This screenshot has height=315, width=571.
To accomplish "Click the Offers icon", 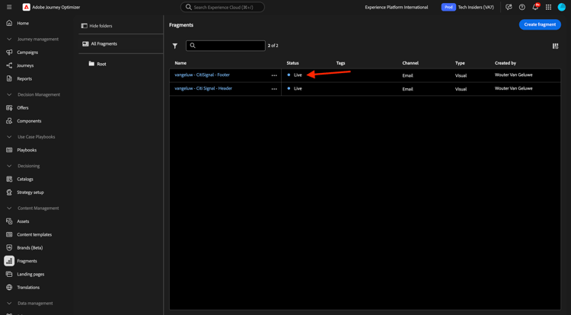I will tap(9, 108).
